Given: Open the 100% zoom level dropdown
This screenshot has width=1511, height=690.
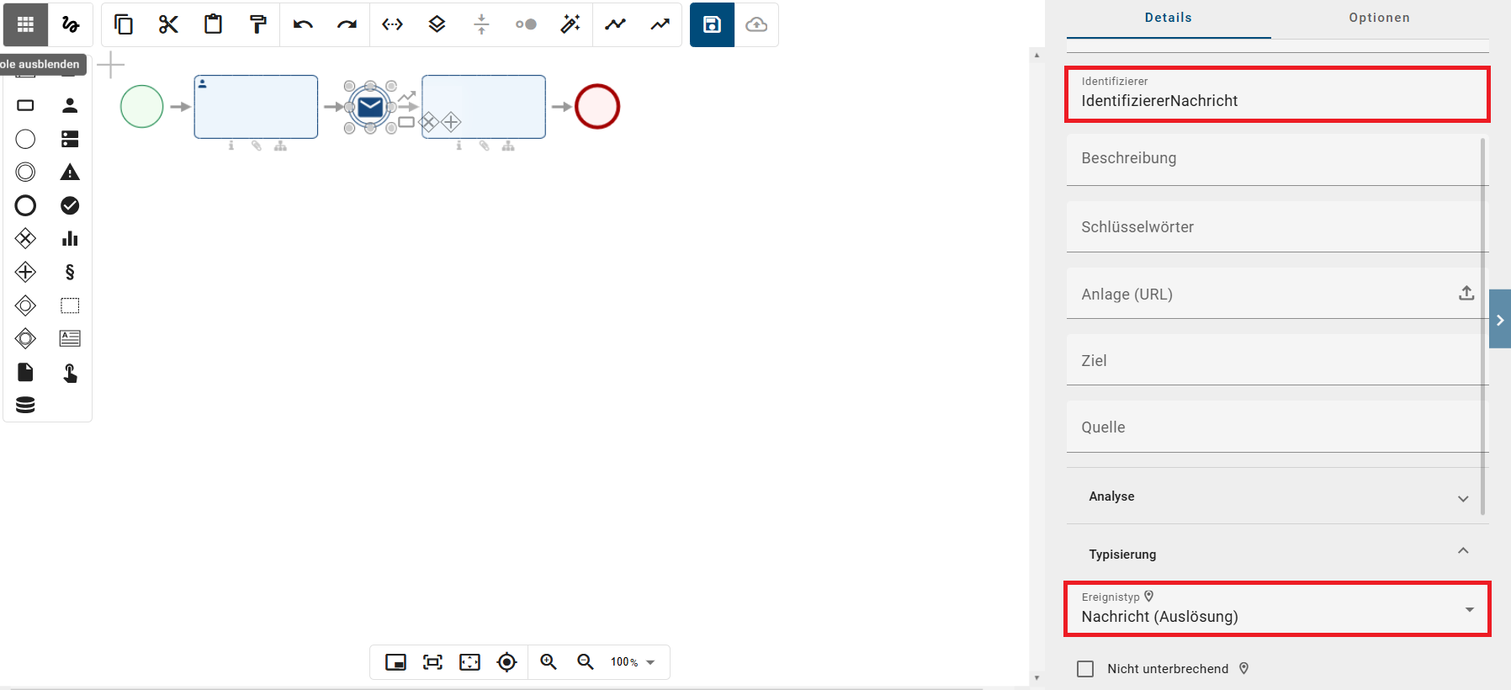Looking at the screenshot, I should (633, 662).
